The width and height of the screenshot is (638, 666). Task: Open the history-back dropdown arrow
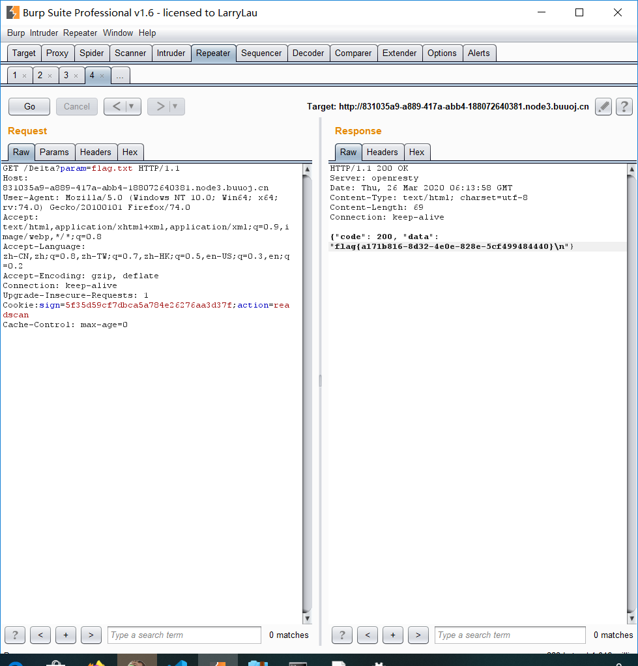coord(132,106)
